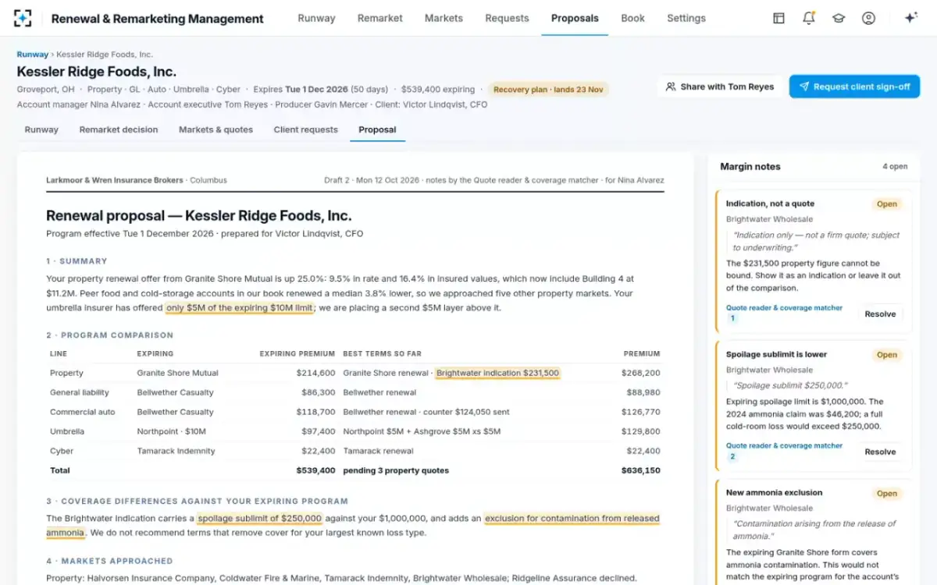
Task: Click highlighted 'spoilage sublimit of $250,000'
Action: [259, 518]
